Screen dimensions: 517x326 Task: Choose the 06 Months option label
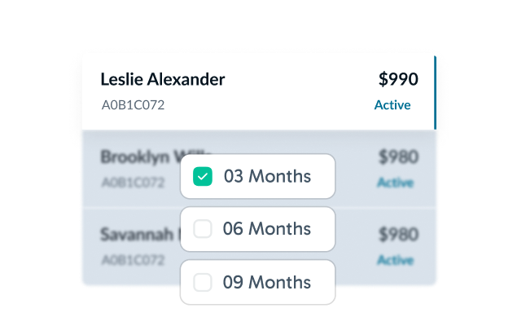(267, 229)
